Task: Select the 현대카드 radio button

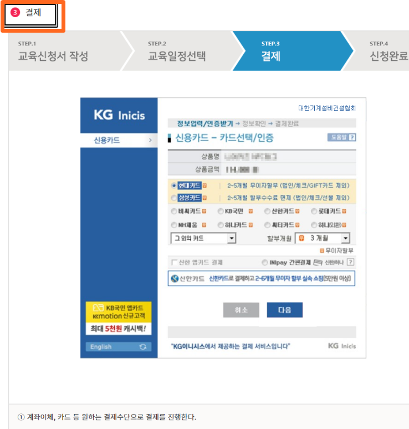Action: click(x=173, y=185)
